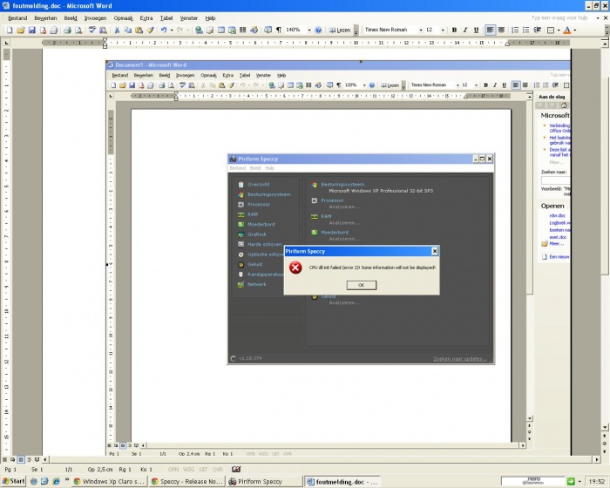Cut the selection with the scissors icon
This screenshot has height=488, width=610.
coord(117,30)
